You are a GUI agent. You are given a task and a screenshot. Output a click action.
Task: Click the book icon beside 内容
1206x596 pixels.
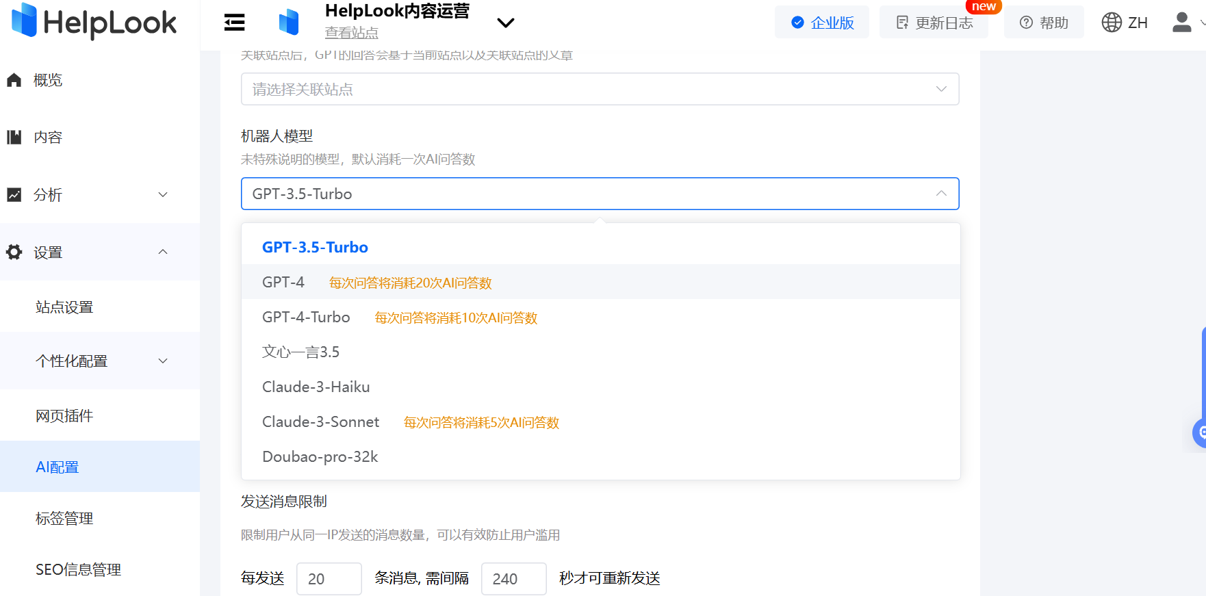click(14, 138)
